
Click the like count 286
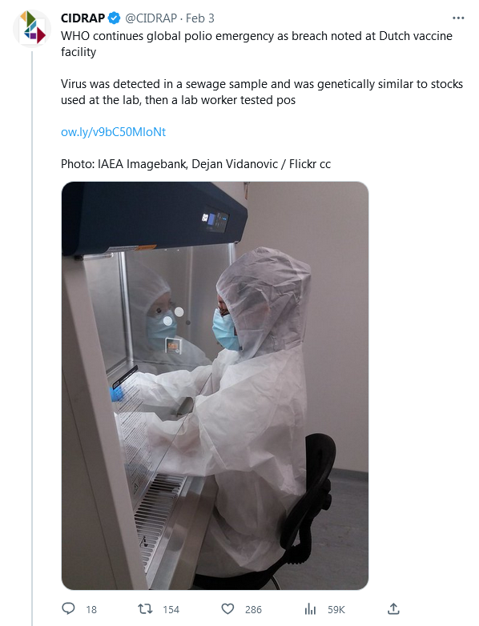(253, 609)
